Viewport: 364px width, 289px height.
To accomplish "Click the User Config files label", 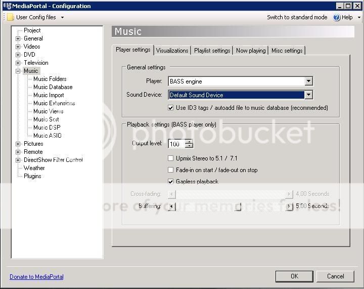I will coord(36,17).
